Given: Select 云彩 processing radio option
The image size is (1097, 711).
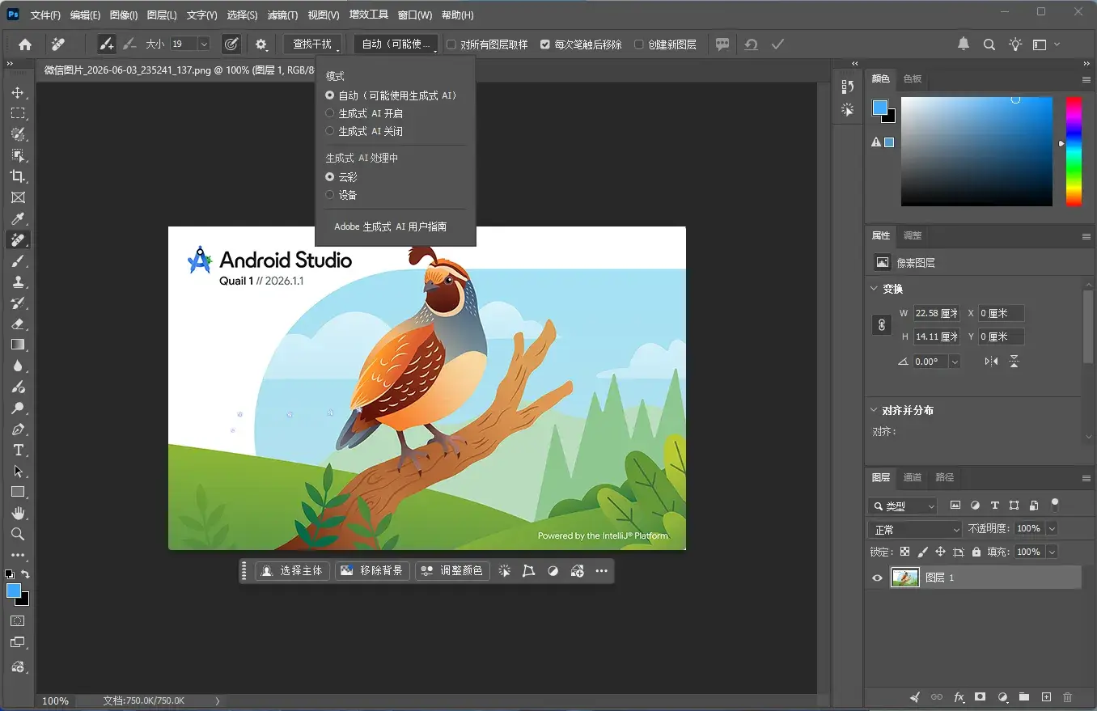Looking at the screenshot, I should pos(341,176).
